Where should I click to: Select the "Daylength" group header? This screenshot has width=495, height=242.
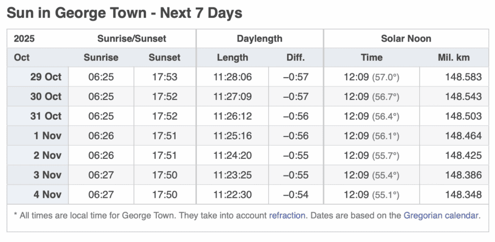click(x=259, y=39)
